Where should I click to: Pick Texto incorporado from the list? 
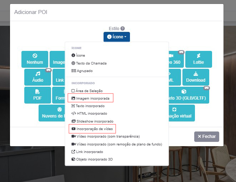[x=90, y=106]
